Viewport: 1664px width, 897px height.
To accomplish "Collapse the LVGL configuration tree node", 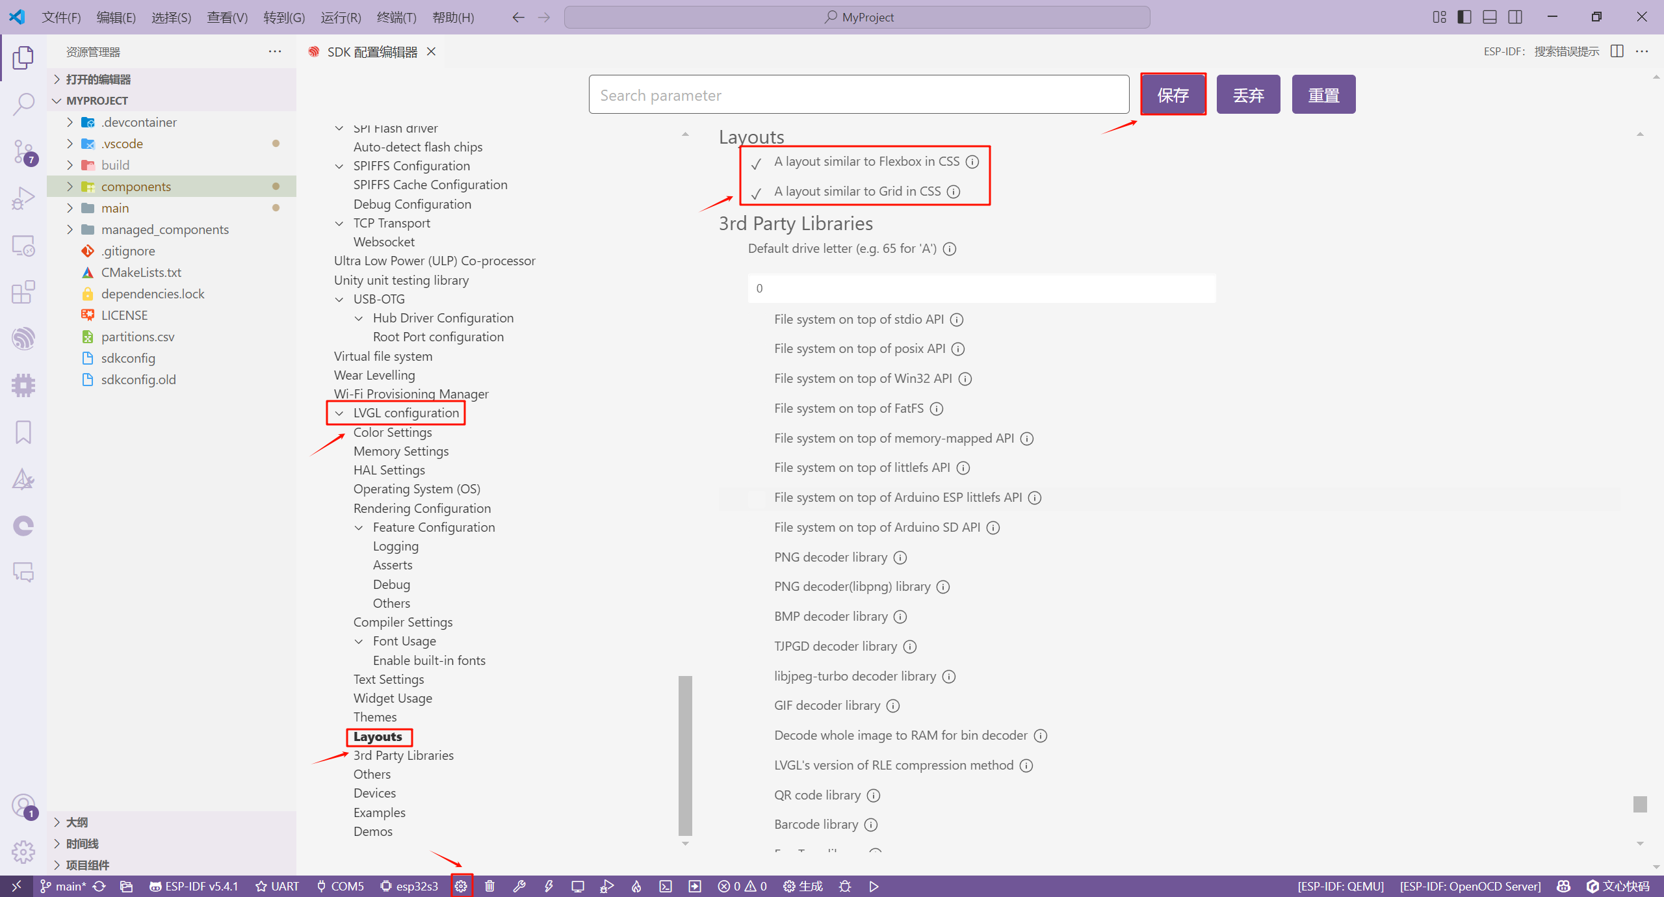I will click(339, 413).
